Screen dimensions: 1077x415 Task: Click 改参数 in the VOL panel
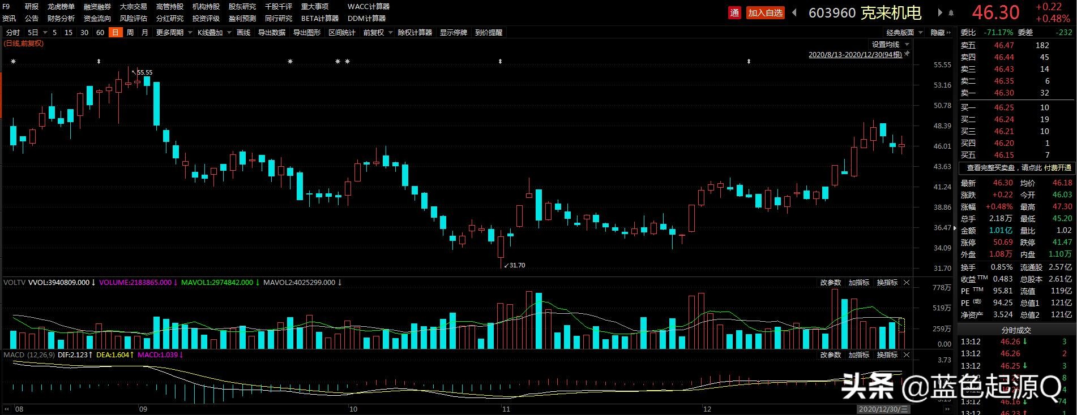coord(831,283)
